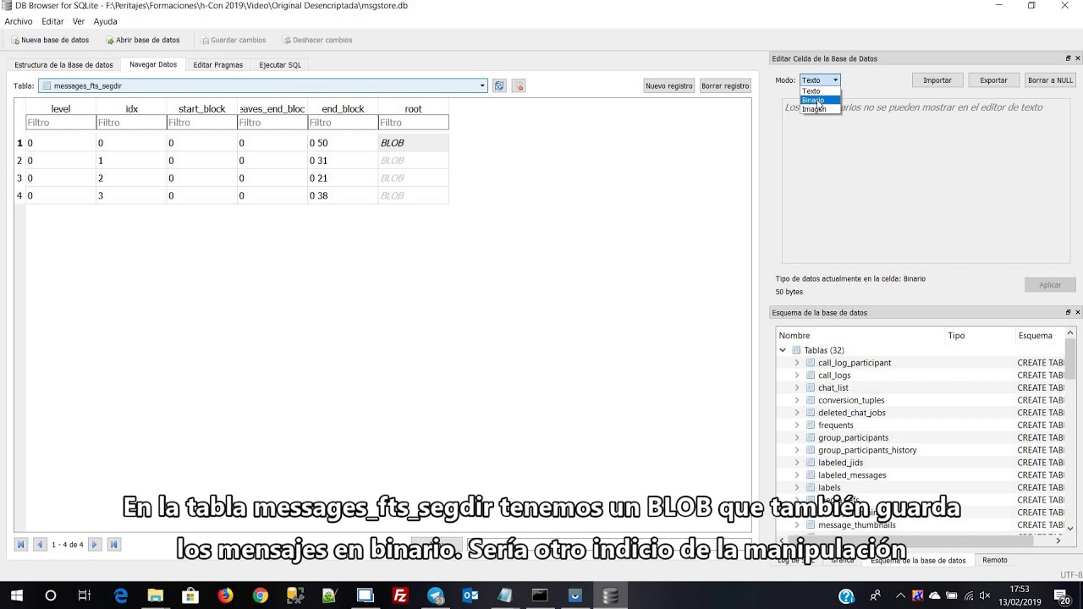This screenshot has width=1083, height=609.
Task: Select Texto option in the Modo list
Action: click(x=820, y=91)
